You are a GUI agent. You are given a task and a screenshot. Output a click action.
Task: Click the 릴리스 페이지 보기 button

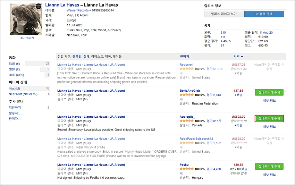(224, 14)
